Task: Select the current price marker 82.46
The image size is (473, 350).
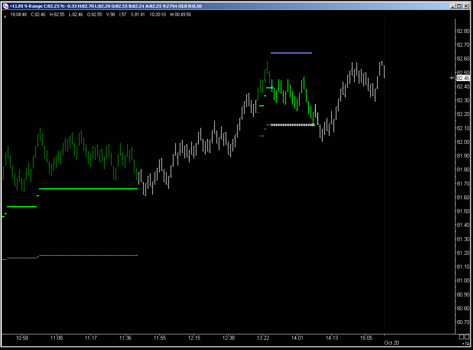Action: click(x=463, y=78)
